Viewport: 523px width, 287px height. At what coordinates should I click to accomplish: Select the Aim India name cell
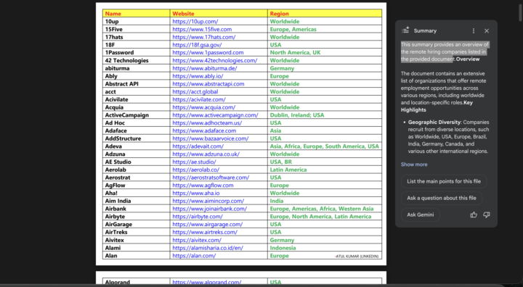point(136,201)
